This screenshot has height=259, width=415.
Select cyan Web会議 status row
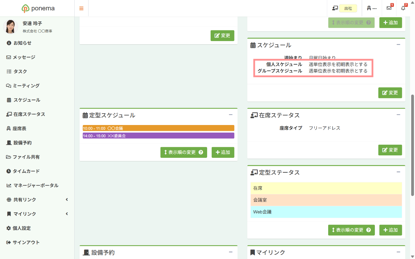326,212
